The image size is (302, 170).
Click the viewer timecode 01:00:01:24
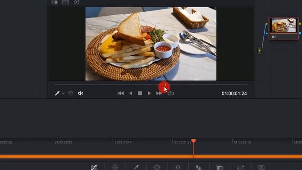click(234, 93)
